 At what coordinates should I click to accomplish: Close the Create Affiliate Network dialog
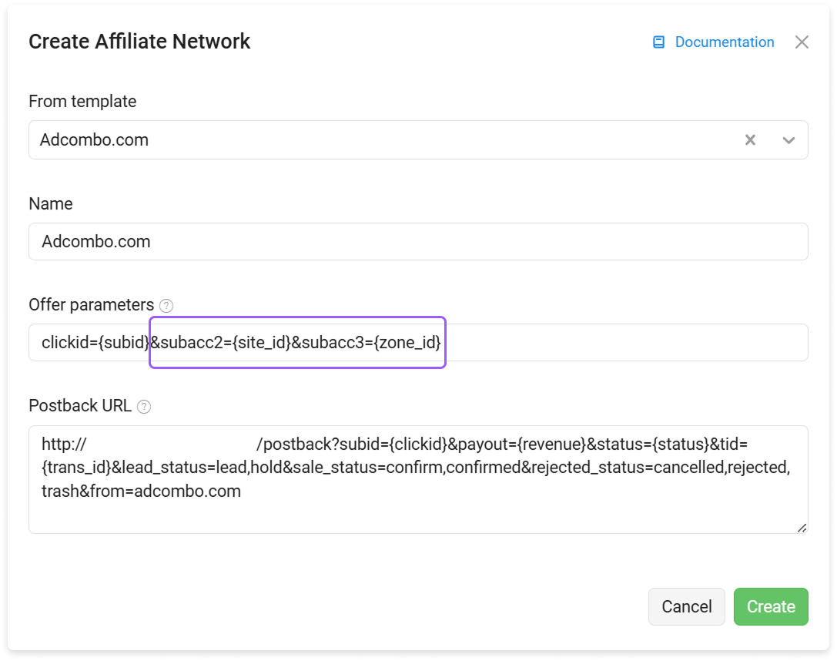(x=802, y=42)
